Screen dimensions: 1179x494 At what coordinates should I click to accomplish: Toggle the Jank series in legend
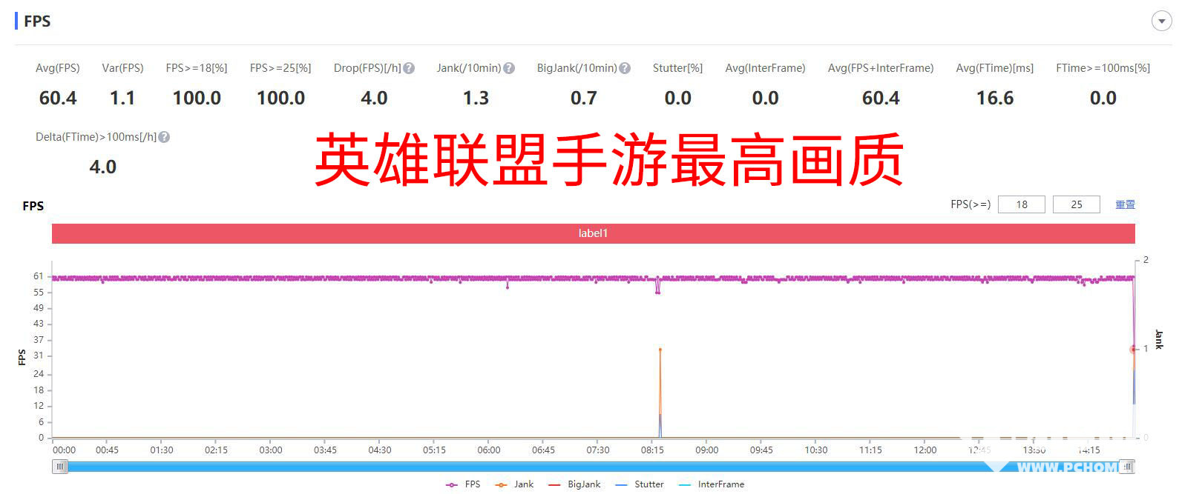pyautogui.click(x=514, y=484)
